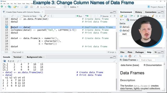
Task: Click the Open File folder icon
Action: pyautogui.click(x=15, y=7)
